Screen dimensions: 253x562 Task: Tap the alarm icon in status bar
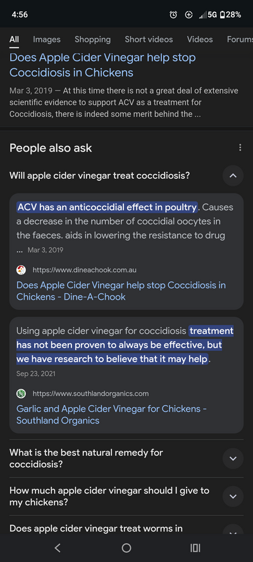(173, 15)
